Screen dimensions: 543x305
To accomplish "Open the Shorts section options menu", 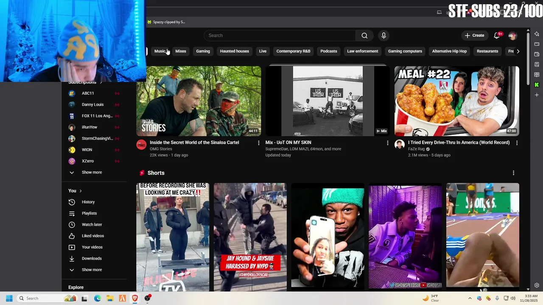I will (513, 173).
